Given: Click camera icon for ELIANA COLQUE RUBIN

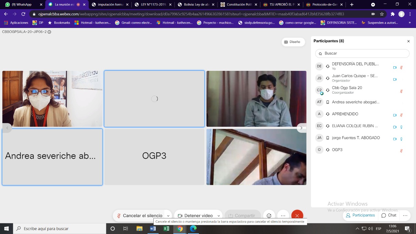Looking at the screenshot, I should click(x=395, y=127).
